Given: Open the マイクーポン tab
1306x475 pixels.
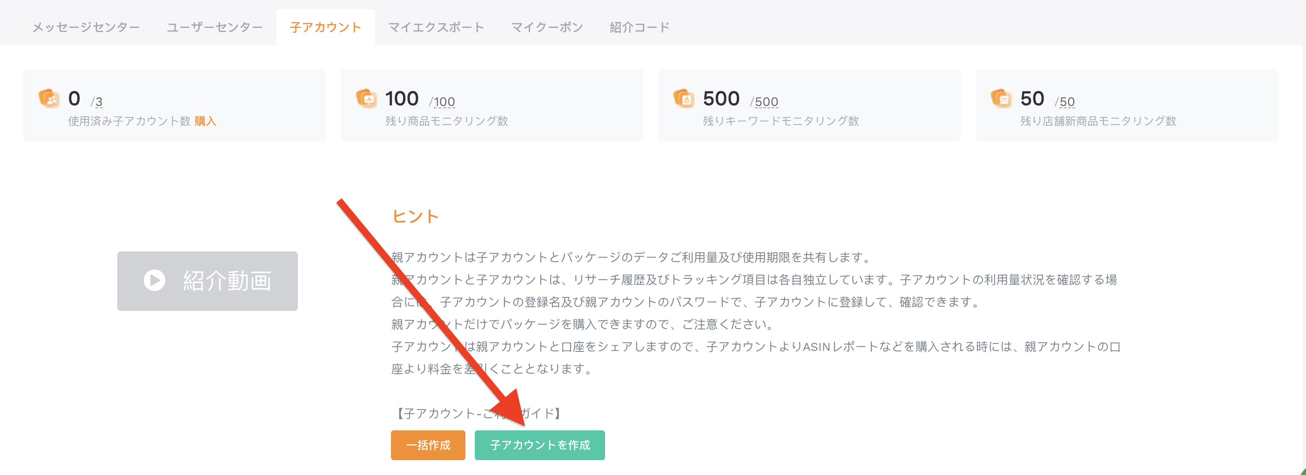Looking at the screenshot, I should [547, 27].
